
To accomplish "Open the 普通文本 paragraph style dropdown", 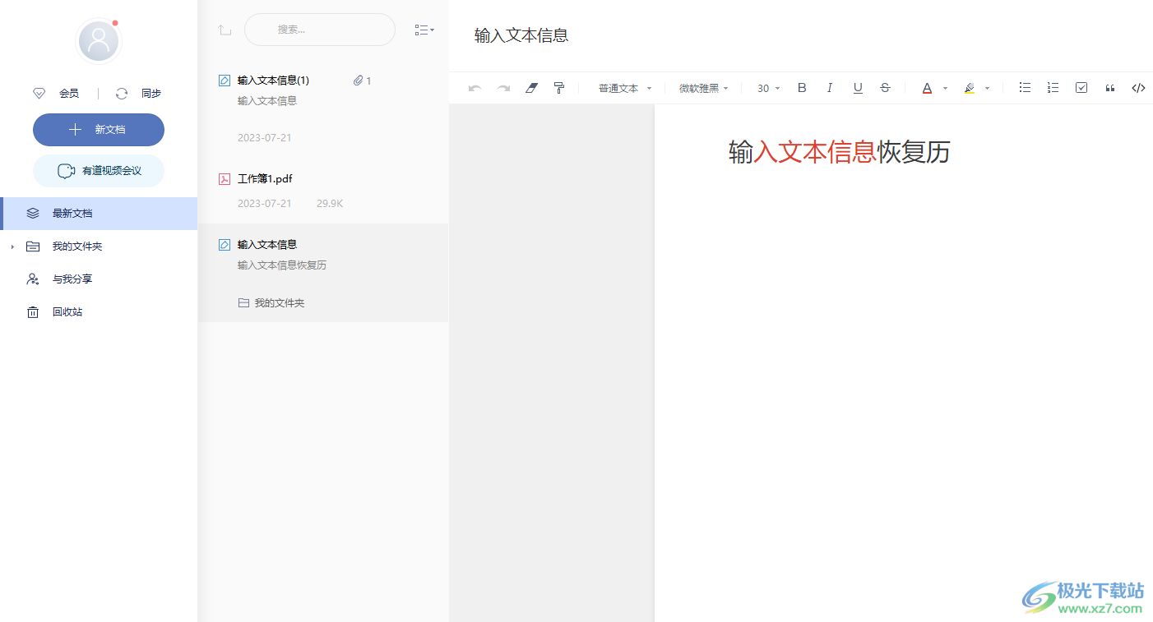I will pos(625,88).
